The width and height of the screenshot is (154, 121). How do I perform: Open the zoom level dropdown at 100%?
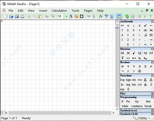(x=149, y=118)
